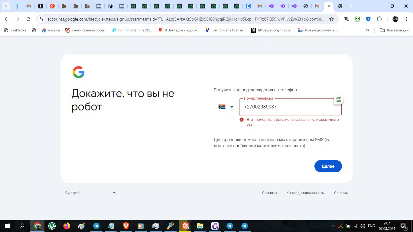The height and width of the screenshot is (232, 413).
Task: Open the Google Translate page icon
Action: 346,19
